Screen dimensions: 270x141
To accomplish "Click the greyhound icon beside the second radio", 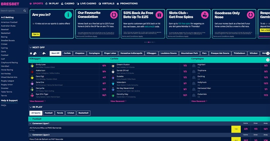I will (x=44, y=53).
